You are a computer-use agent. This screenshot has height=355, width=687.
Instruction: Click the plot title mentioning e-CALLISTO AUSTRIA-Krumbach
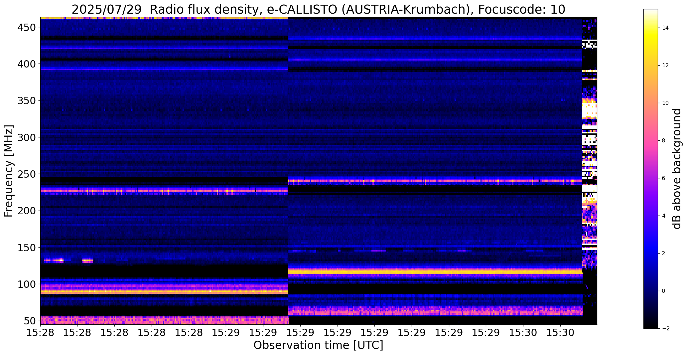[318, 9]
